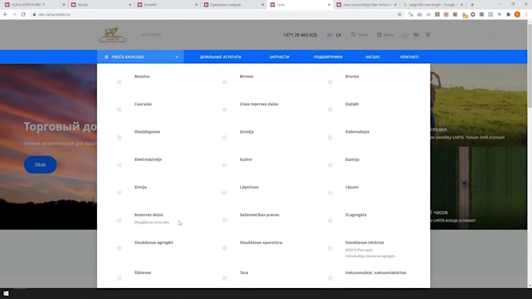The height and width of the screenshot is (299, 532).
Task: Click the category icon beside Benzīns
Action: tap(119, 82)
